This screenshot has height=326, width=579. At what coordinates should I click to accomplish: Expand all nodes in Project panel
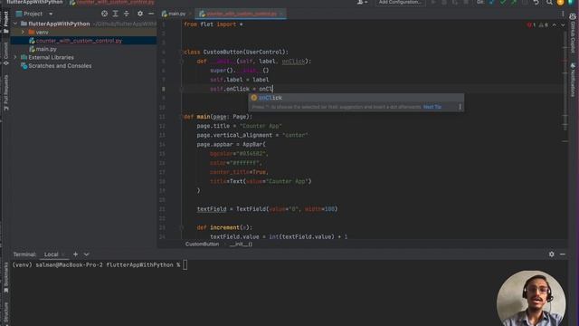coord(115,14)
